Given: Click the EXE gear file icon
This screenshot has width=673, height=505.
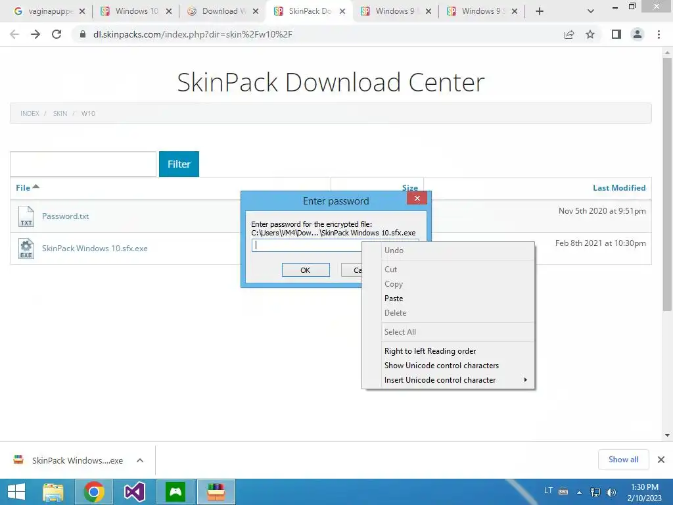Looking at the screenshot, I should (x=26, y=249).
